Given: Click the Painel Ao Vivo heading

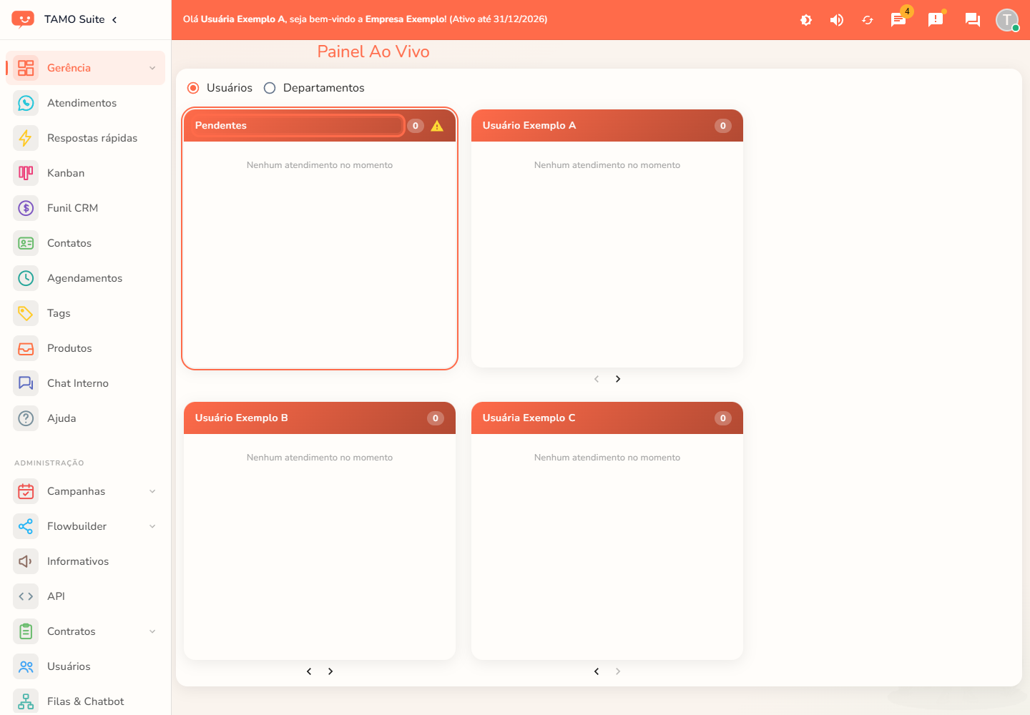Looking at the screenshot, I should click(x=373, y=51).
